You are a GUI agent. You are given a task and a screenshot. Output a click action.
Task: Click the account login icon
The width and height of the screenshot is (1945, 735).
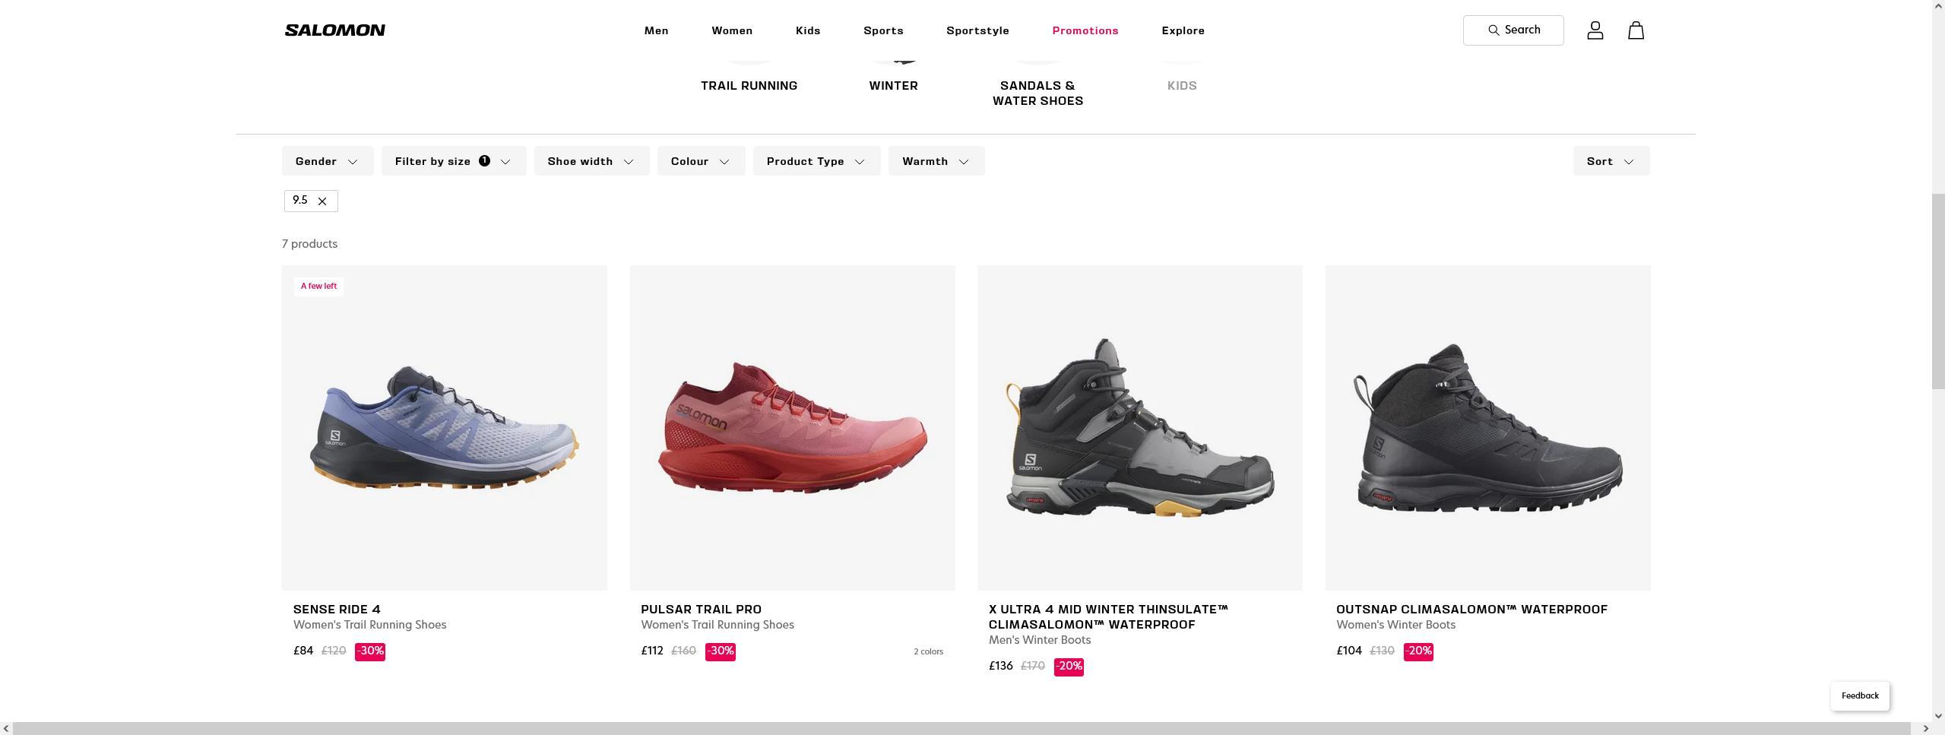[x=1594, y=30]
